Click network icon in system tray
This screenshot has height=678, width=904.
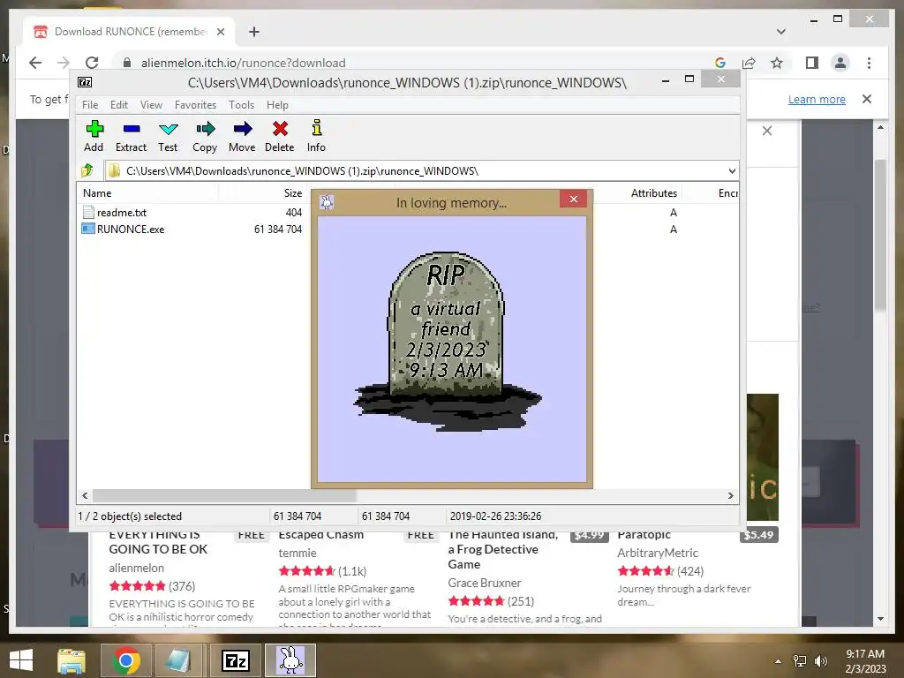tap(800, 661)
